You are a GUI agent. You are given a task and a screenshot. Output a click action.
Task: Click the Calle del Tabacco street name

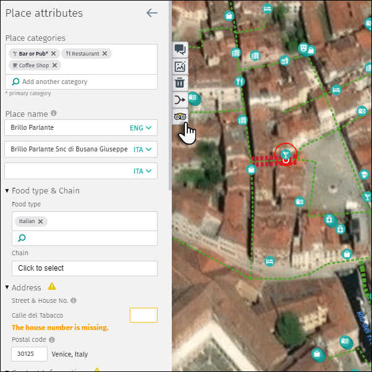click(x=38, y=315)
